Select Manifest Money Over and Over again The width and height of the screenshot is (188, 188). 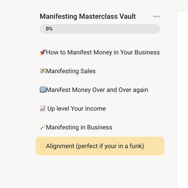click(97, 90)
